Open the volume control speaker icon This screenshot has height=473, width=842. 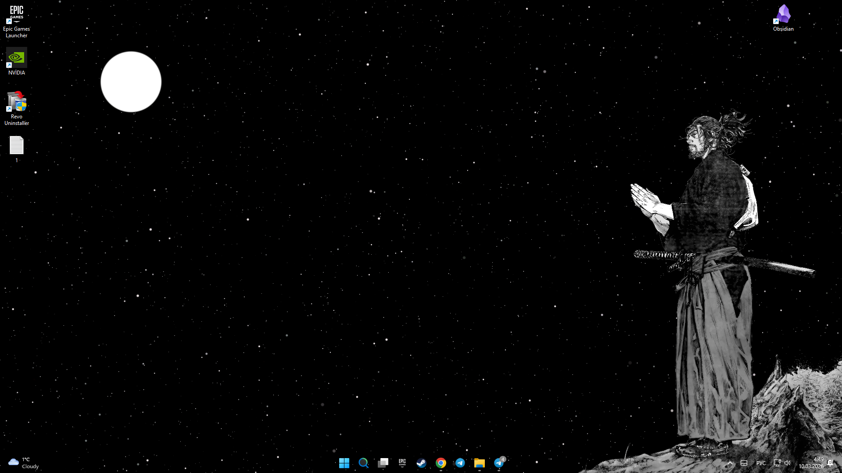pyautogui.click(x=788, y=463)
